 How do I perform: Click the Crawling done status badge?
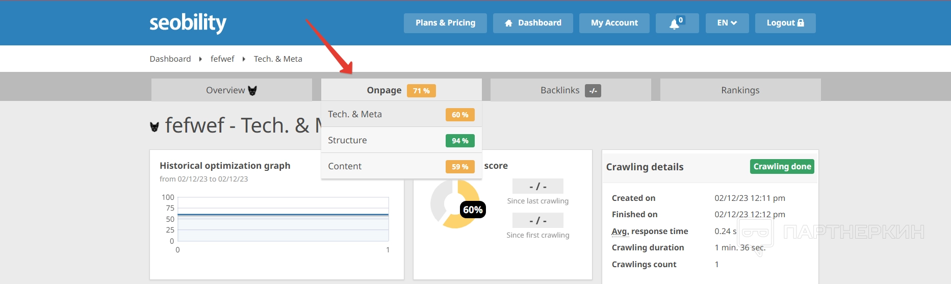(x=782, y=167)
